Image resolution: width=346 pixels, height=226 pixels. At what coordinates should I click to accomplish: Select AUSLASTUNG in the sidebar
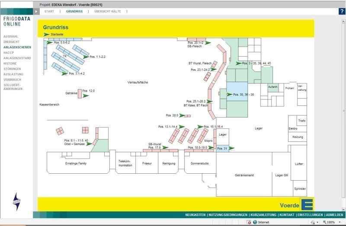[13, 74]
